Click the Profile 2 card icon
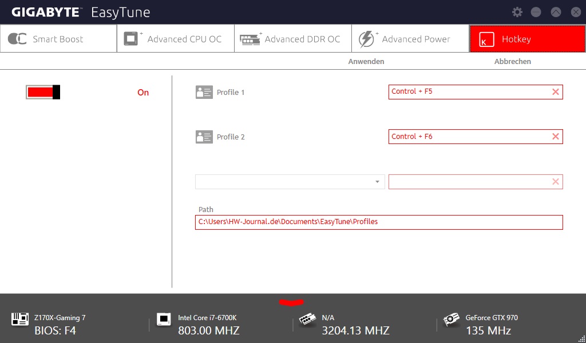The image size is (586, 343). click(x=204, y=137)
